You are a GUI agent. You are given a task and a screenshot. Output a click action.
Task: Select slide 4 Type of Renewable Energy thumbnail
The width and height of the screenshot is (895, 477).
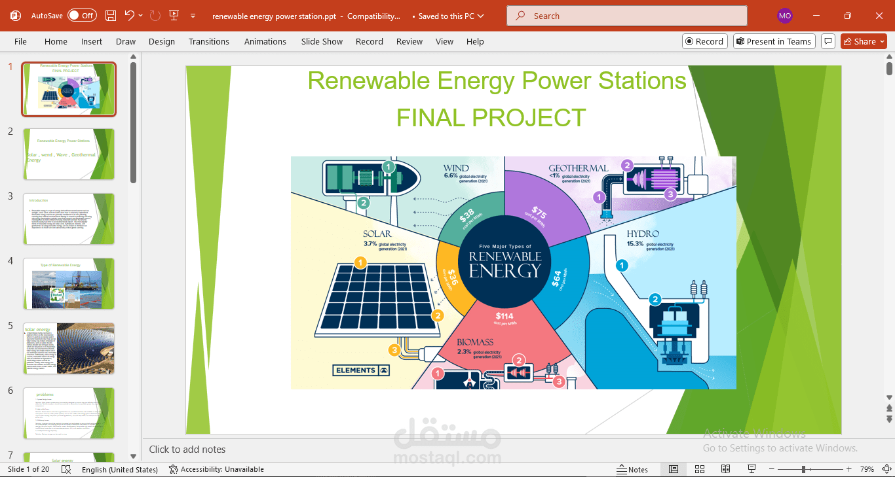click(69, 283)
